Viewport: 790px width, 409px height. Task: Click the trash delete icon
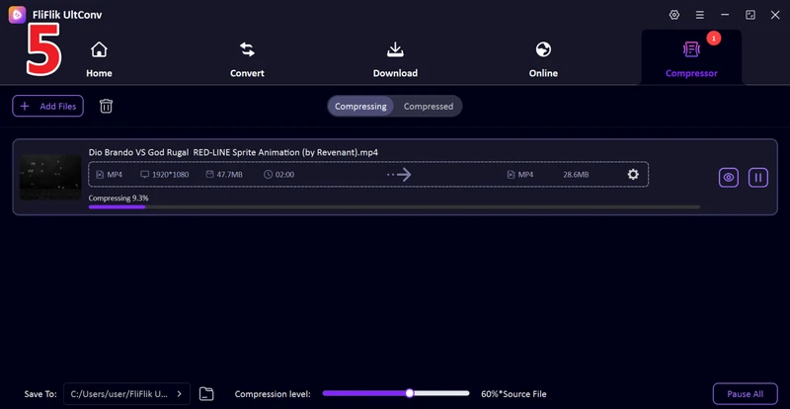click(x=106, y=106)
